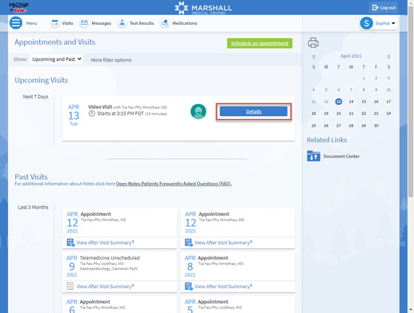View After Visit Summary for April 9
Viewport: 414px width, 313px height.
click(104, 286)
